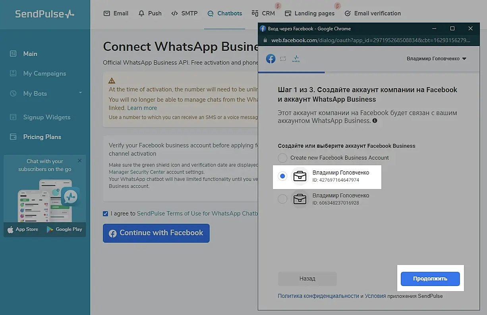This screenshot has height=315, width=487.
Task: Open Signup Widgets in the sidebar
Action: click(46, 117)
